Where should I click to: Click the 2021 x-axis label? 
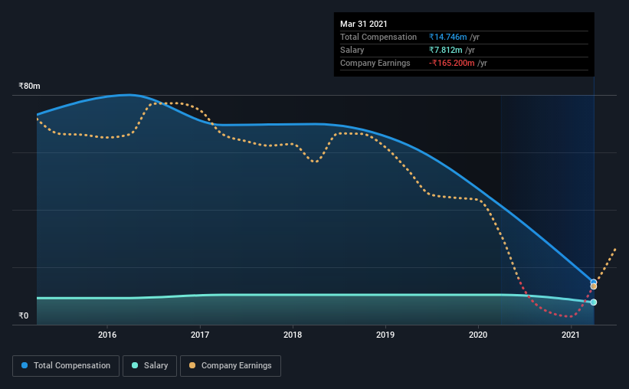coord(571,335)
